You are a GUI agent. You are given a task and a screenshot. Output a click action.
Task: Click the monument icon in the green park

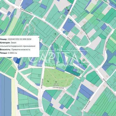click(x=56, y=82)
